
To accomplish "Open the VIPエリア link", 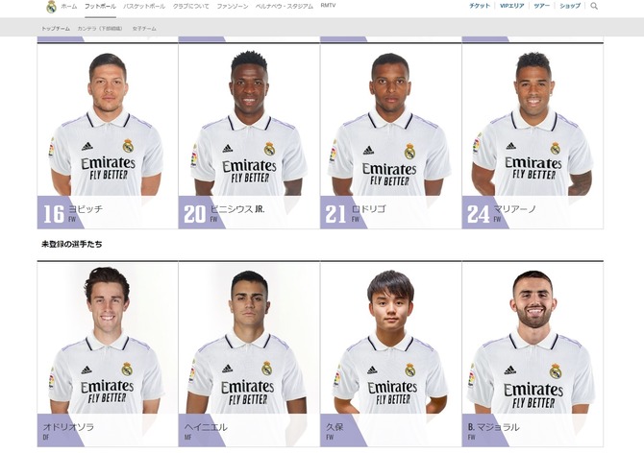I will pos(511,6).
